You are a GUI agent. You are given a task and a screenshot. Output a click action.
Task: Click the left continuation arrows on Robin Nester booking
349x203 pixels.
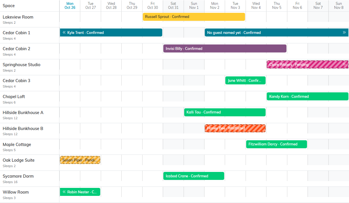point(64,192)
